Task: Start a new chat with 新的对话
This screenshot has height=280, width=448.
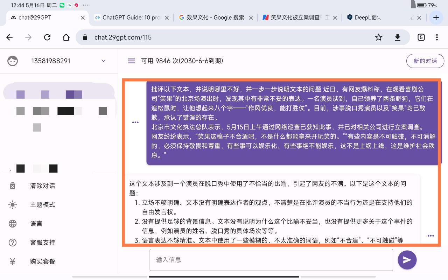Action: [x=425, y=61]
